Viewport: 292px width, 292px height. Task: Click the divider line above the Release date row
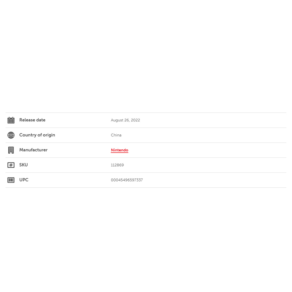coord(146,113)
